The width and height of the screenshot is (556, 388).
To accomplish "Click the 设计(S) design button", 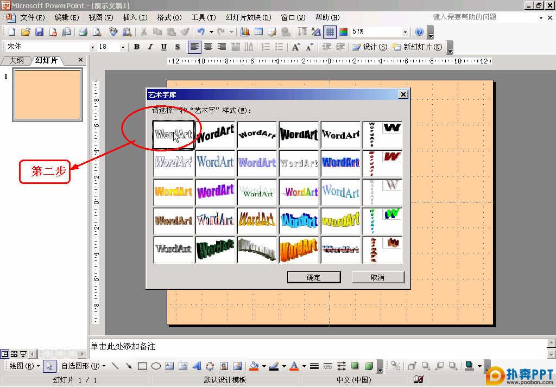I will (x=370, y=47).
